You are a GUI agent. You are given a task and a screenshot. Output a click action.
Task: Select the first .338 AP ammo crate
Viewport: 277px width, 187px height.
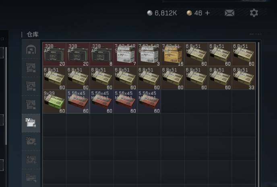[x=54, y=54]
